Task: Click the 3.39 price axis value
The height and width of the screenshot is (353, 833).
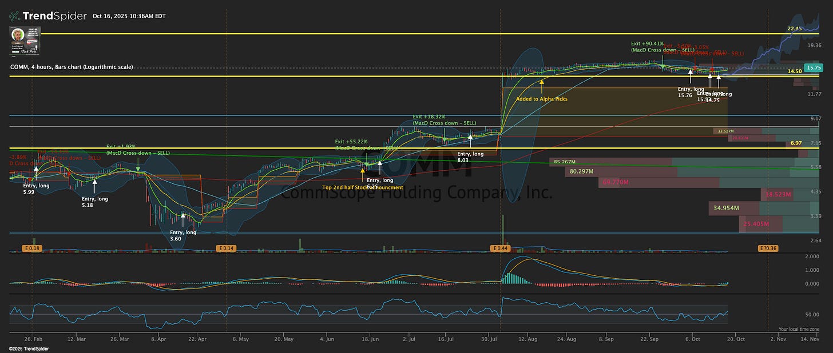Action: click(816, 216)
